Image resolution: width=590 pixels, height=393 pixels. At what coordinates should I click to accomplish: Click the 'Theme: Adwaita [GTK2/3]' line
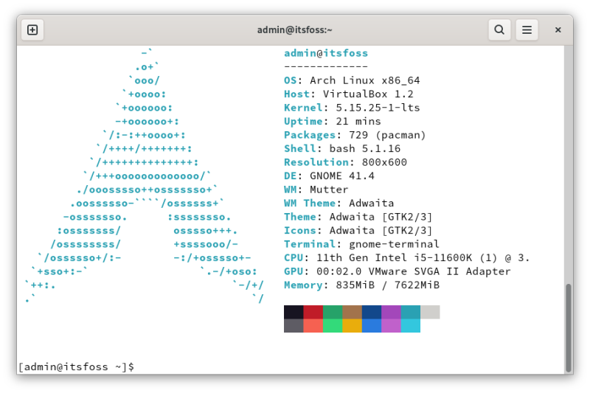[358, 217]
